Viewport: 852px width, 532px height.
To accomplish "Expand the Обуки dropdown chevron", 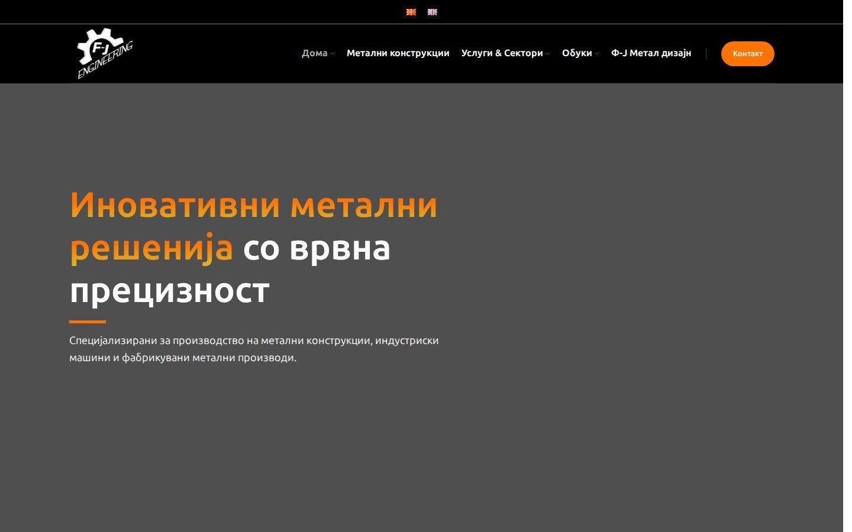I will [597, 54].
